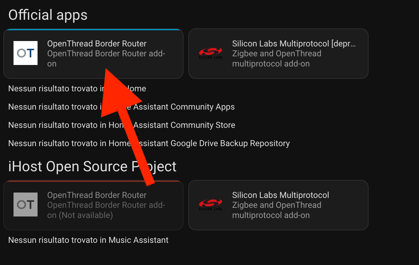Open the Silicon Labs Multiprotocol [depr...] title
Screen dimensions: 419x265
293,44
